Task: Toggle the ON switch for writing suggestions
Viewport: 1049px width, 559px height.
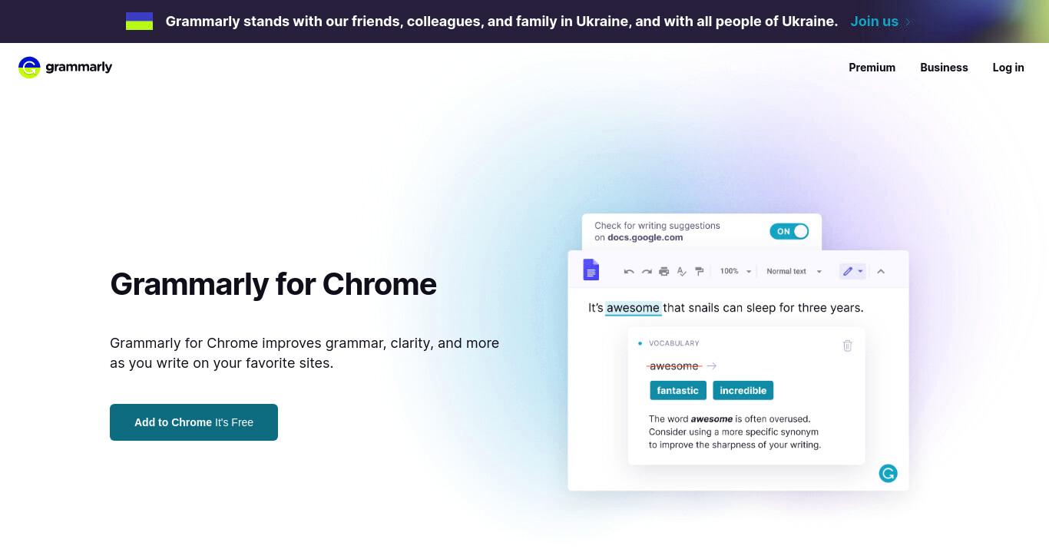Action: (x=789, y=231)
